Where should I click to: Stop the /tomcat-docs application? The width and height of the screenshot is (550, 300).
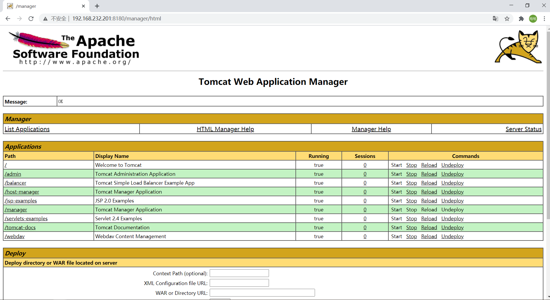pyautogui.click(x=411, y=228)
